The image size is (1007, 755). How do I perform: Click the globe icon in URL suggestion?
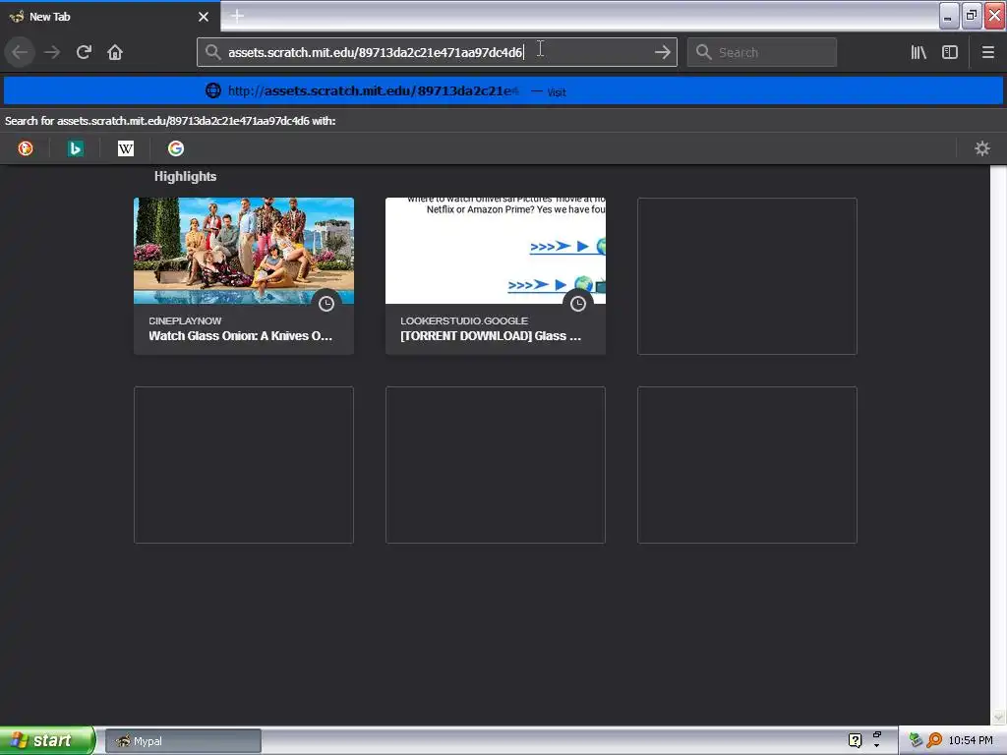pyautogui.click(x=212, y=90)
